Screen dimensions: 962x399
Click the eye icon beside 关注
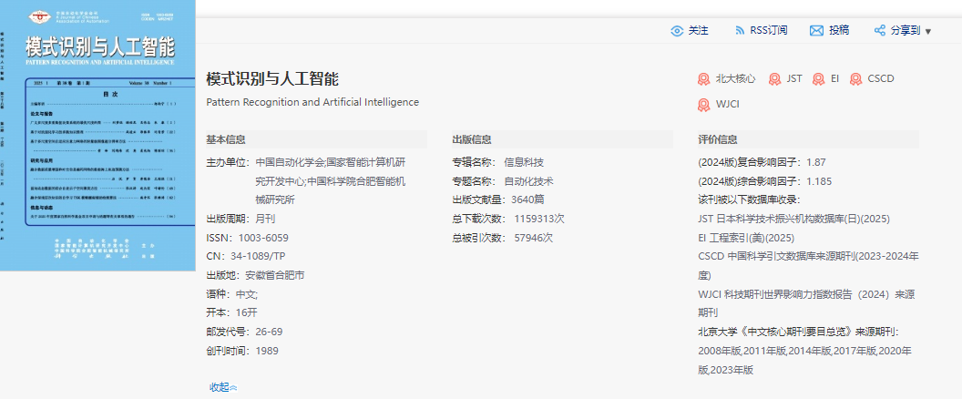(677, 31)
